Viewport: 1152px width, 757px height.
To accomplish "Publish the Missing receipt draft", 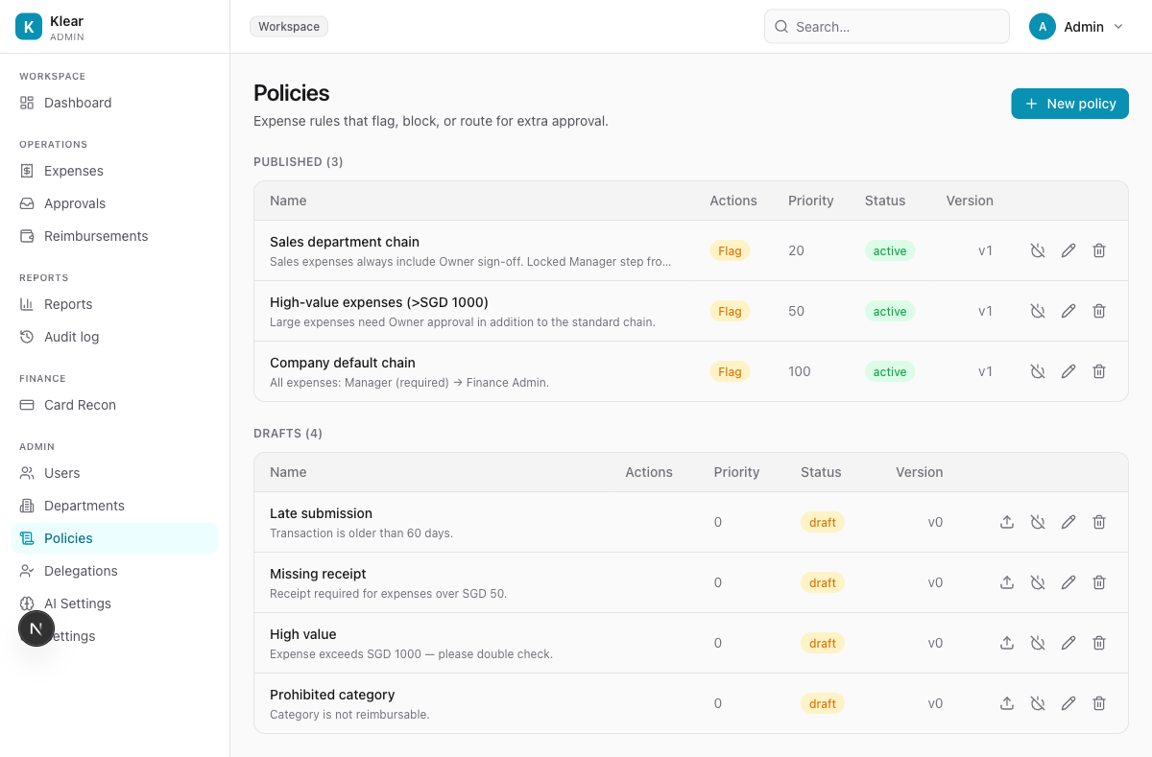I will click(x=1007, y=582).
